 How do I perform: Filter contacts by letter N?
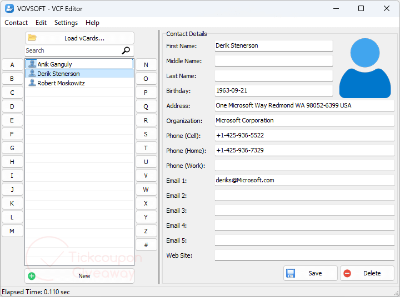[146, 65]
